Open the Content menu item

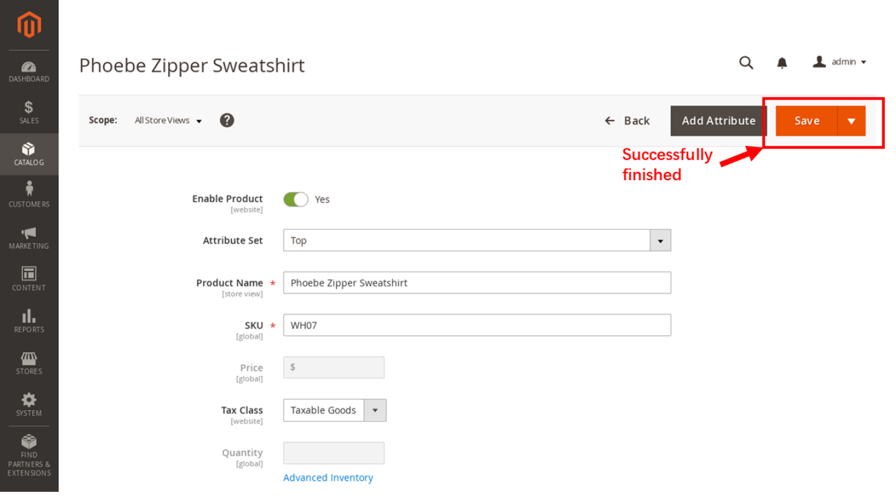pyautogui.click(x=29, y=279)
